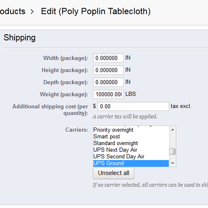The image size is (208, 208).
Task: Click the Carriers list scrollbar thumb
Action: tap(172, 151)
